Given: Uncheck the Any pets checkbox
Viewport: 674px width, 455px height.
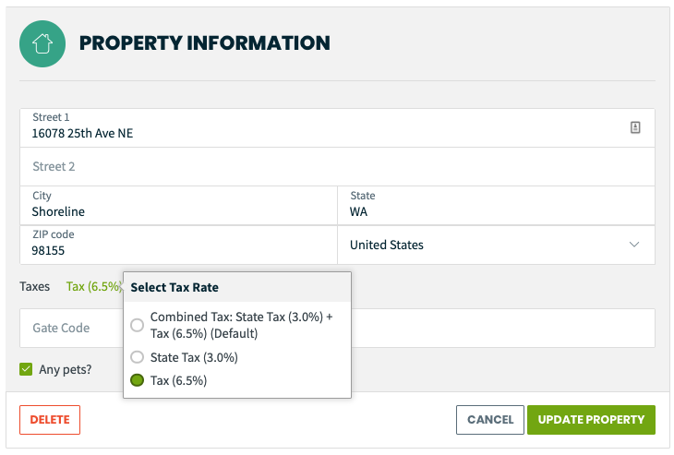Looking at the screenshot, I should click(26, 369).
